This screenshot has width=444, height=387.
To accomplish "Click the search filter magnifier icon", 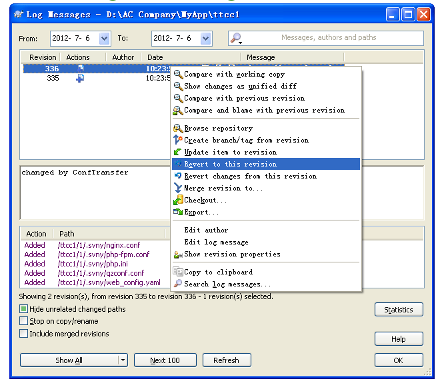I will [x=236, y=38].
